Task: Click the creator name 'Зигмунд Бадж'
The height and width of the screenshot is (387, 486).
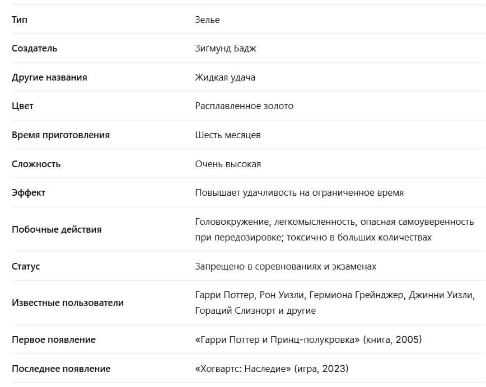Action: [x=226, y=48]
